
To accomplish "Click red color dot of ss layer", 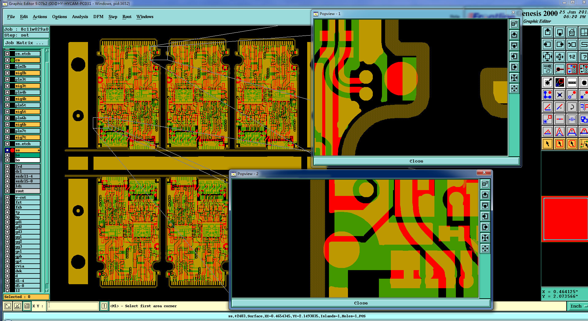I will click(12, 150).
